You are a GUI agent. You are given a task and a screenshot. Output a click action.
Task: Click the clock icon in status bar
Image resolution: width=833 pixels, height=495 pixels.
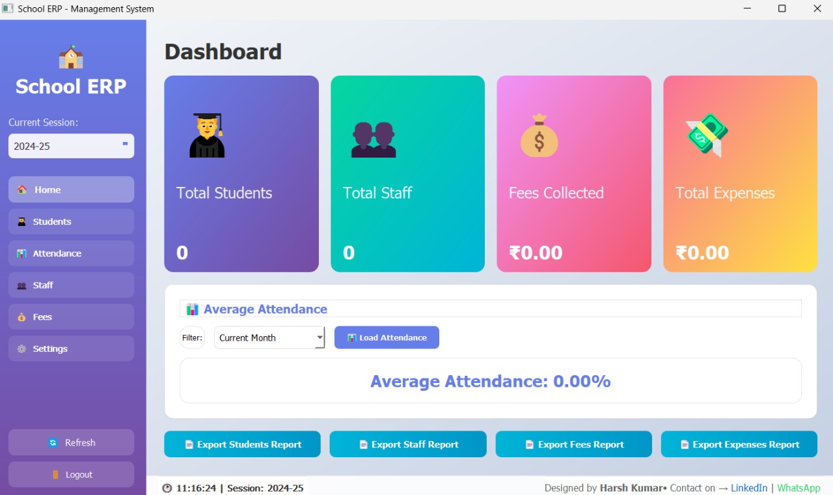pyautogui.click(x=167, y=488)
